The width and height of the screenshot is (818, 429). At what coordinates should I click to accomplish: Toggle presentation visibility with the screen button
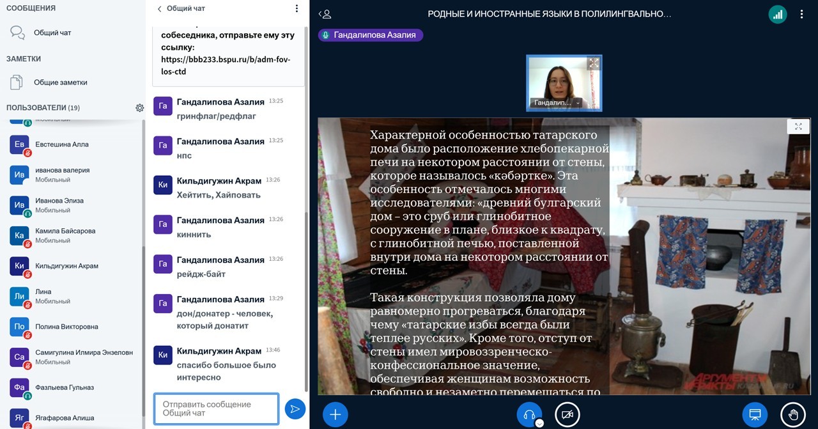point(755,414)
